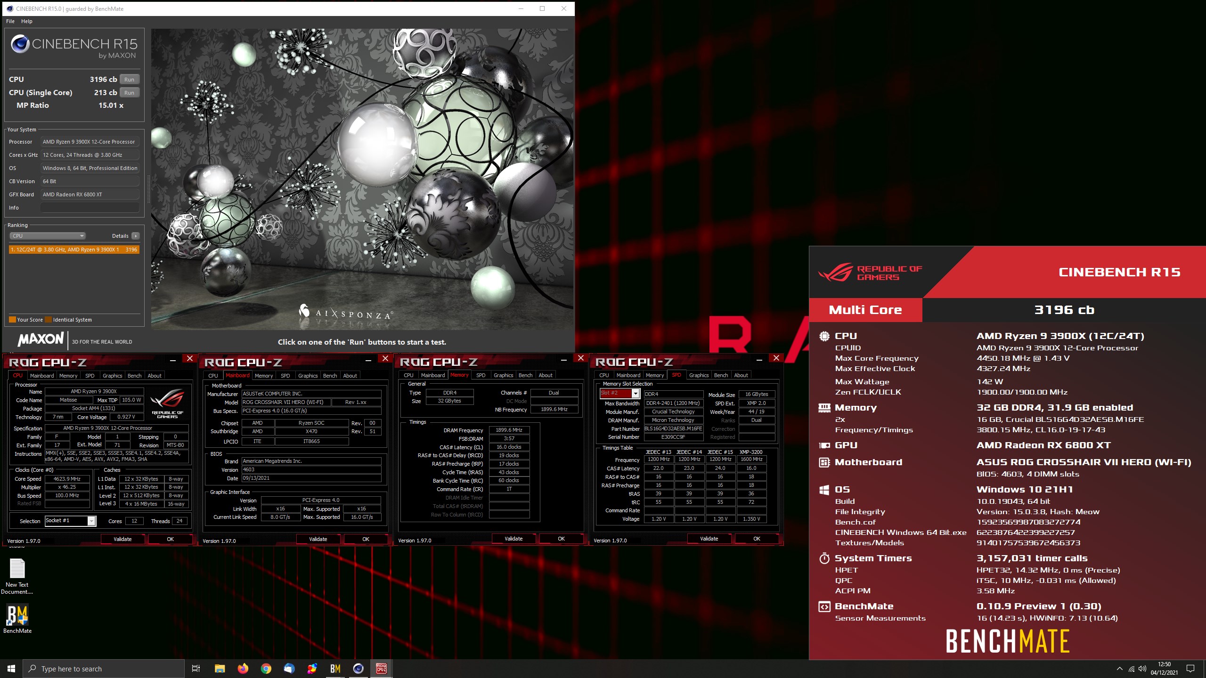1206x678 pixels.
Task: Minimize the first ROG CPU-Z window
Action: click(173, 359)
